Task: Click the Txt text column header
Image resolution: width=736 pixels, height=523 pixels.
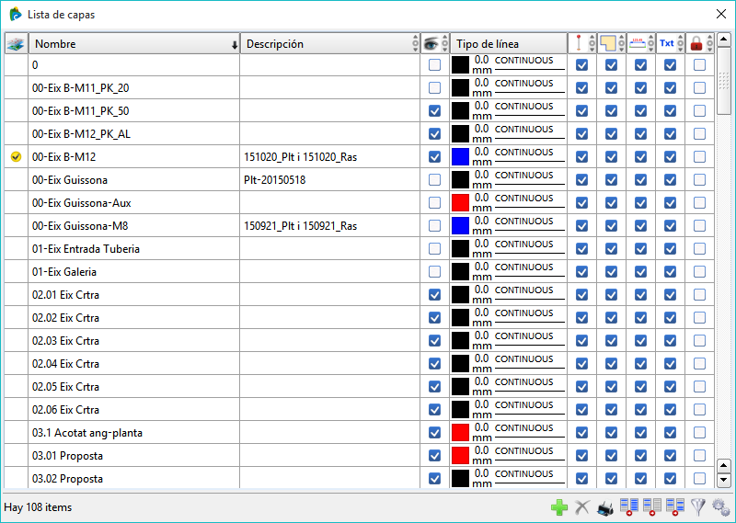Action: point(666,43)
